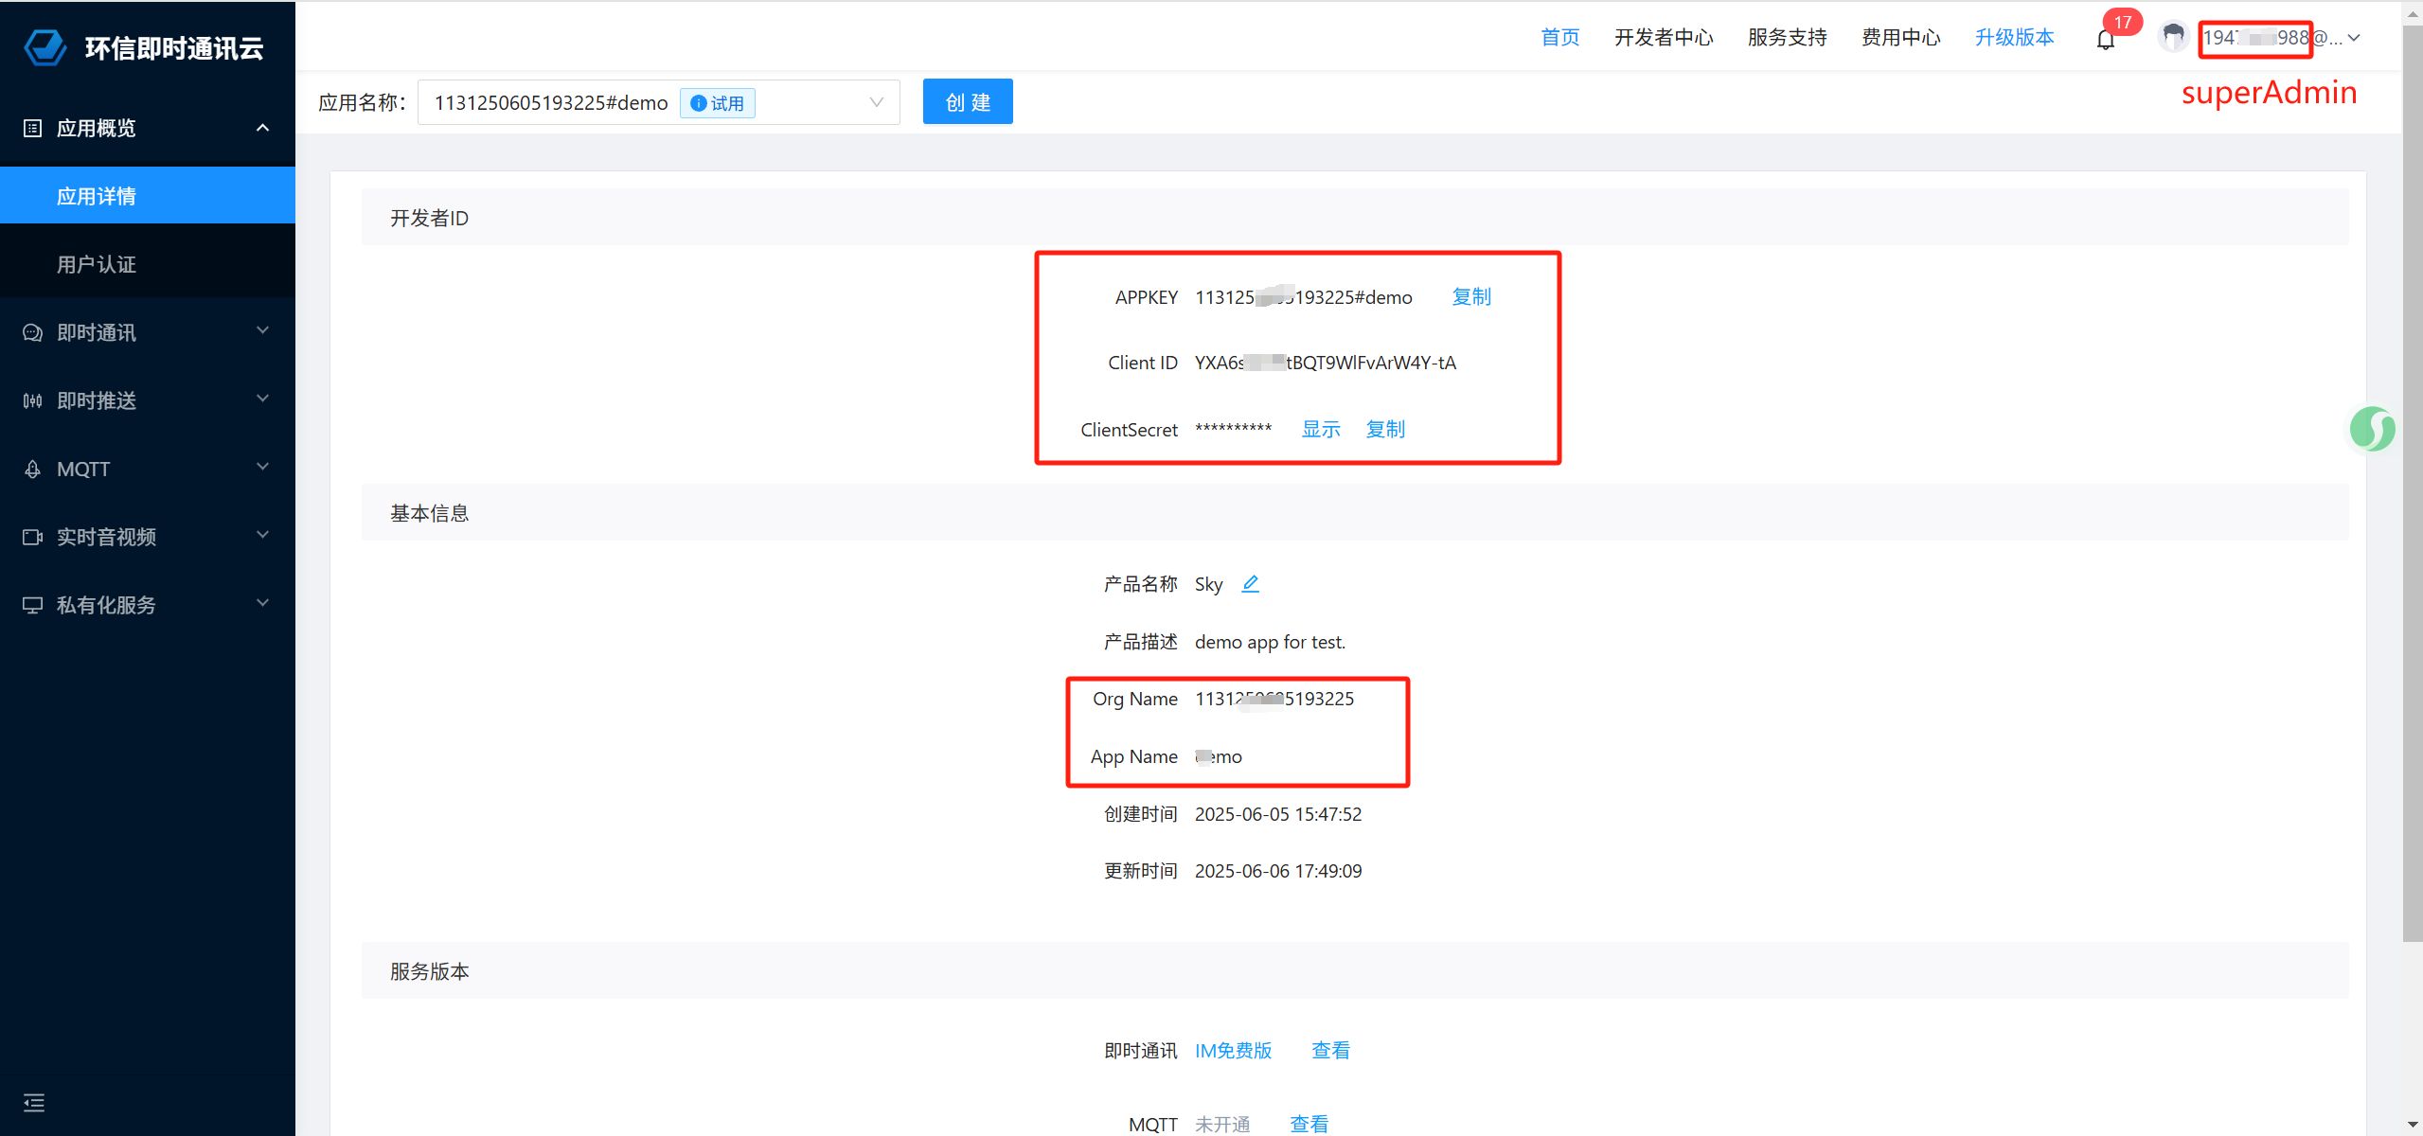The width and height of the screenshot is (2423, 1136).
Task: Click the vertical page scrollbar
Action: click(x=2412, y=473)
